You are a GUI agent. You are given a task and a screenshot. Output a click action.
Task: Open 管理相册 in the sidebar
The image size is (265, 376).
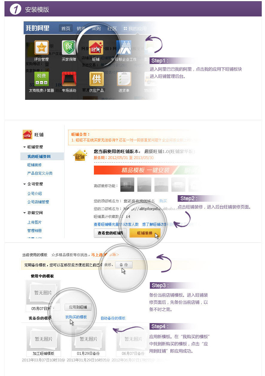pyautogui.click(x=35, y=231)
